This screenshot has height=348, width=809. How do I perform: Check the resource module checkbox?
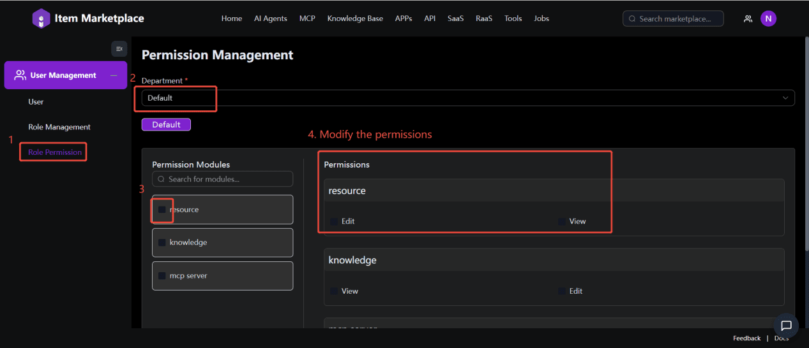click(x=162, y=210)
